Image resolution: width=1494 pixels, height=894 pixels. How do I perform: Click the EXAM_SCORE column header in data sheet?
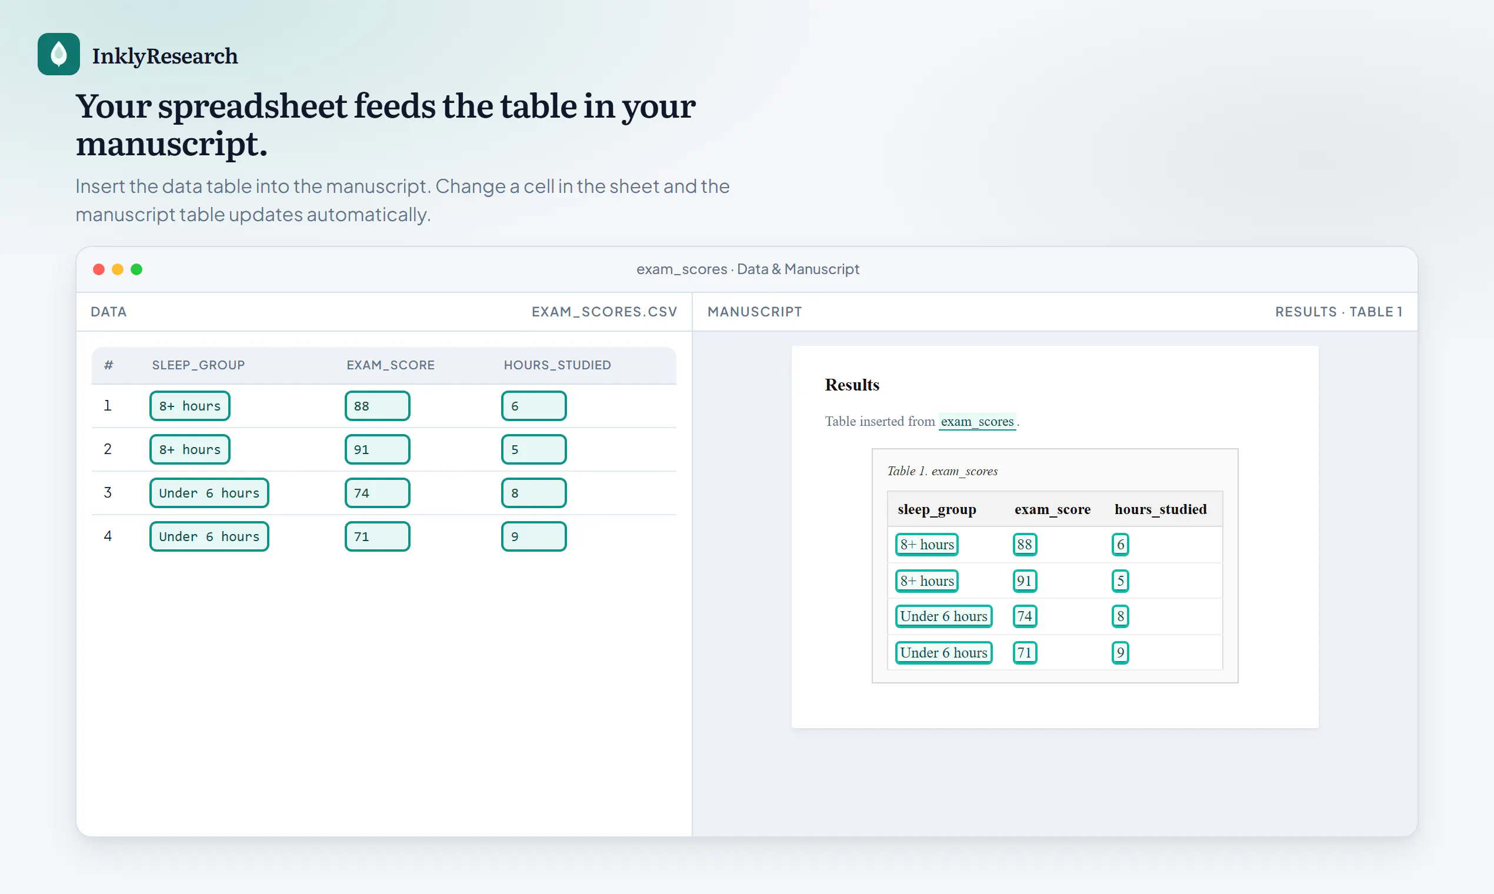pos(391,365)
